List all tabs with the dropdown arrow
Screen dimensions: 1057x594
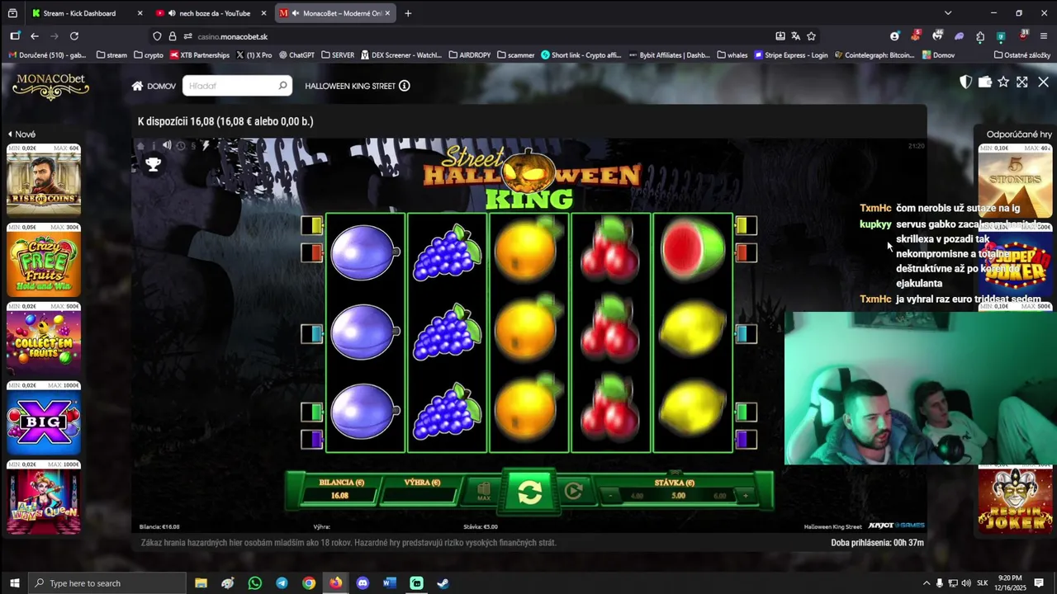(x=947, y=13)
